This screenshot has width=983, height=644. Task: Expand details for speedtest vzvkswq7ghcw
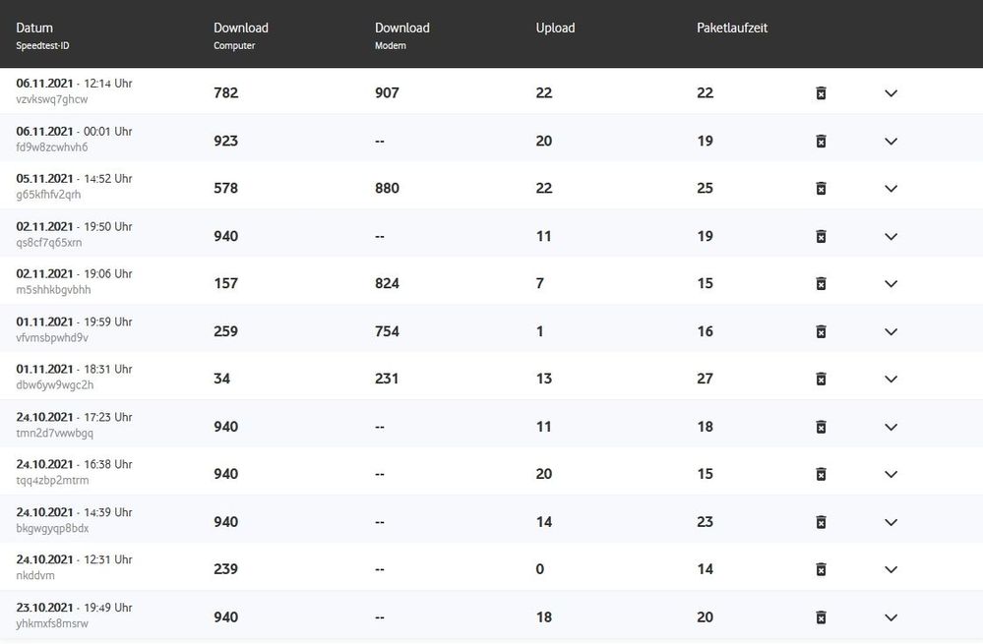[x=891, y=93]
